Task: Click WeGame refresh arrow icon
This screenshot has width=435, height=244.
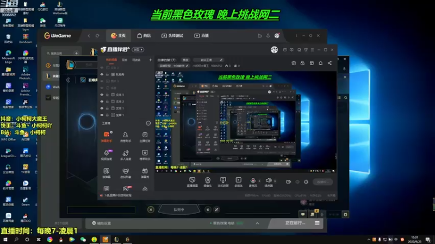Action: 97,36
